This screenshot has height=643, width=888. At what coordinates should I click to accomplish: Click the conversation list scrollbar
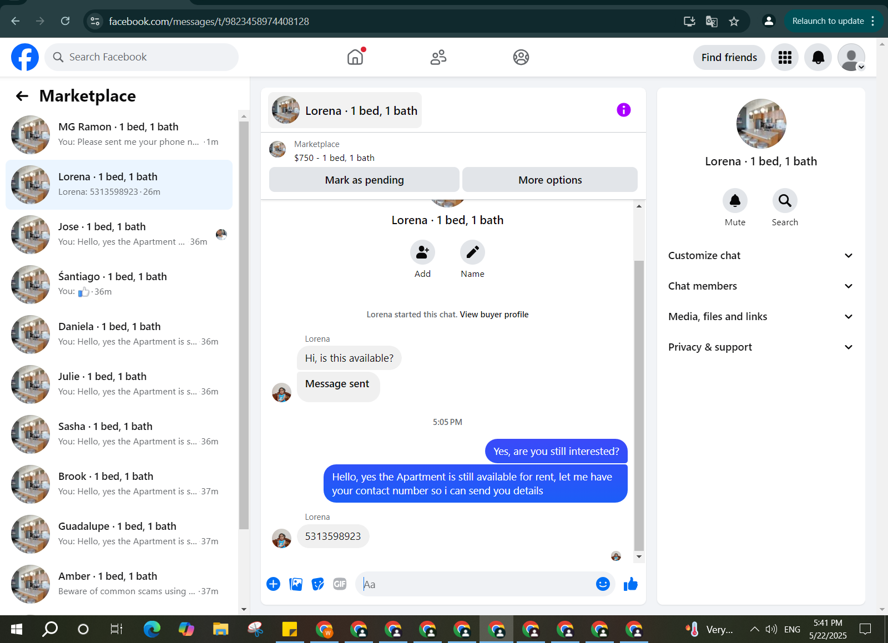[244, 325]
